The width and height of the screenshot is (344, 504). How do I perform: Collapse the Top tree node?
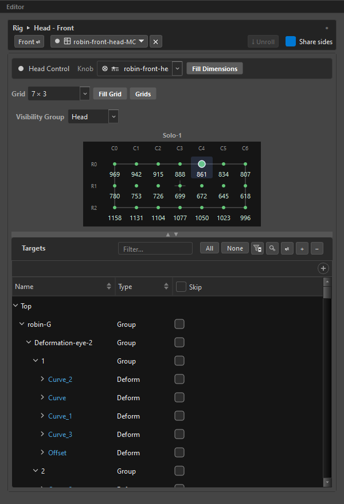point(15,306)
